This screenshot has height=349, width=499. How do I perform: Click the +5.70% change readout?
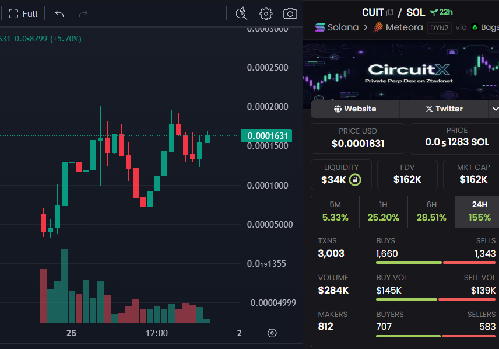(65, 39)
